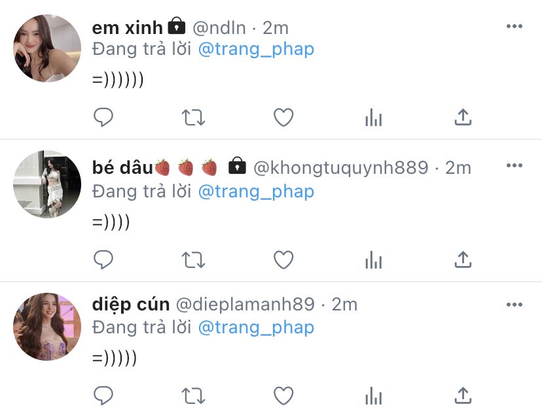Like diệp cún's reply
542x415 pixels.
tap(283, 395)
